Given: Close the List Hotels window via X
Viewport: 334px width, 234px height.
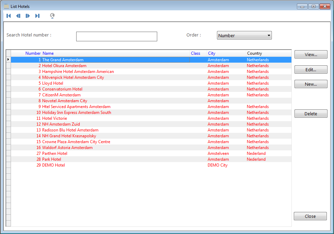Looking at the screenshot, I should tap(325, 7).
